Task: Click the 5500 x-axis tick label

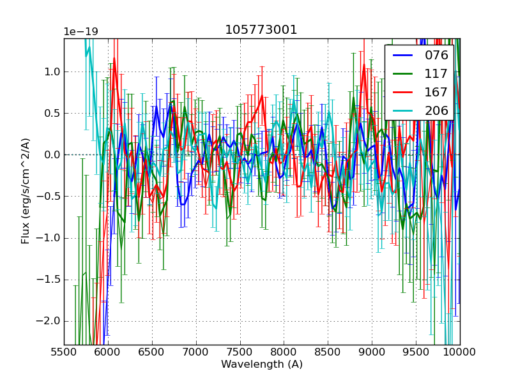Action: (64, 352)
